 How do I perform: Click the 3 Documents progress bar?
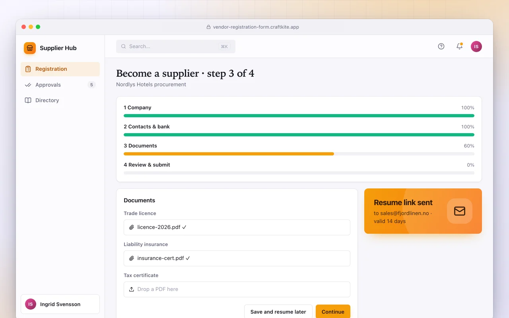299,154
